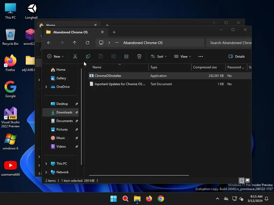Sort by the Type column header
This screenshot has width=274, height=205.
(x=170, y=67)
